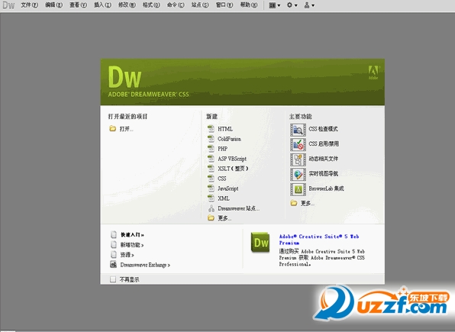
Task: Create a new XML file
Action: click(x=224, y=198)
